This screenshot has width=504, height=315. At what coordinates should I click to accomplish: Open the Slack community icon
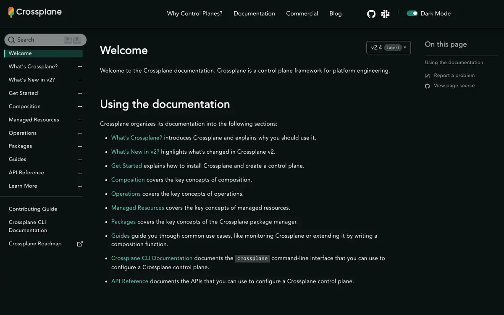(x=385, y=14)
